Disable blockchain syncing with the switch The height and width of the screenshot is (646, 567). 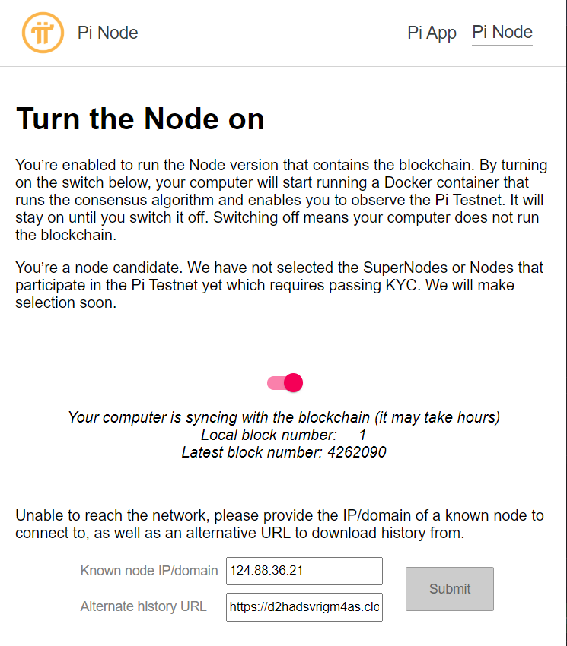click(x=284, y=382)
